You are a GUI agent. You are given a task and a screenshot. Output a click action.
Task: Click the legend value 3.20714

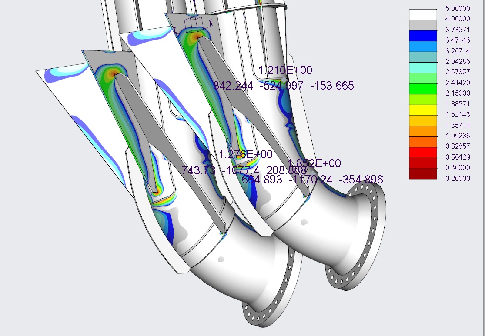[x=458, y=51]
